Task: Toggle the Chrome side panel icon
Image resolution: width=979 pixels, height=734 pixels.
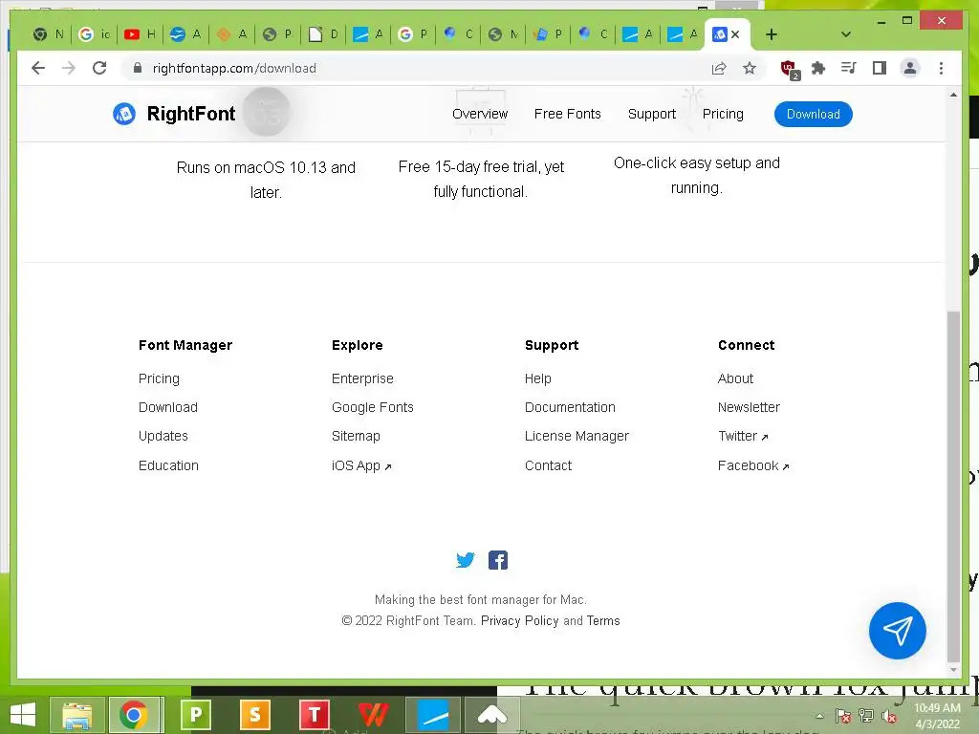Action: pyautogui.click(x=880, y=68)
